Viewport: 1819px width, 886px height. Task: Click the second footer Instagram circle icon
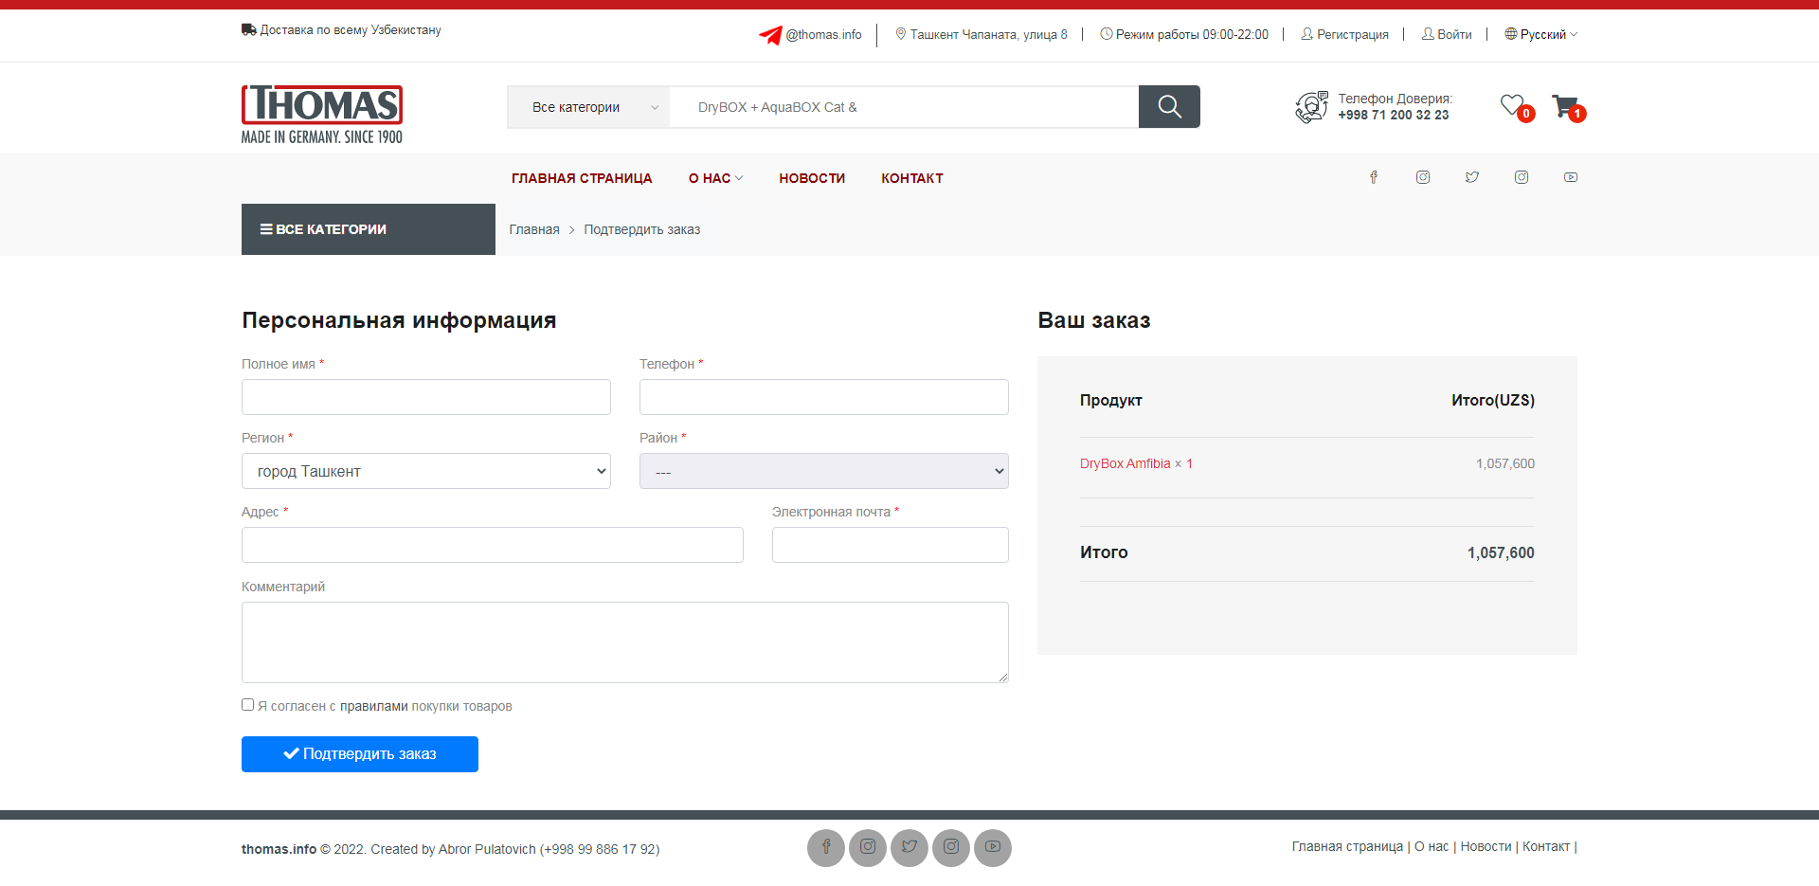951,848
